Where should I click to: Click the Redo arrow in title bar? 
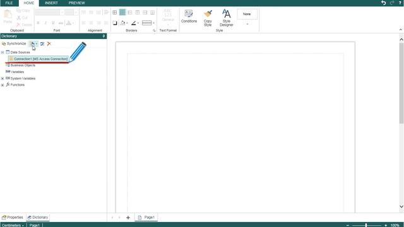[x=392, y=3]
